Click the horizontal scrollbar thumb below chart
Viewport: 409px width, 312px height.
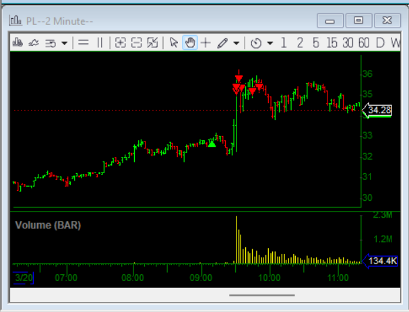tap(262, 295)
